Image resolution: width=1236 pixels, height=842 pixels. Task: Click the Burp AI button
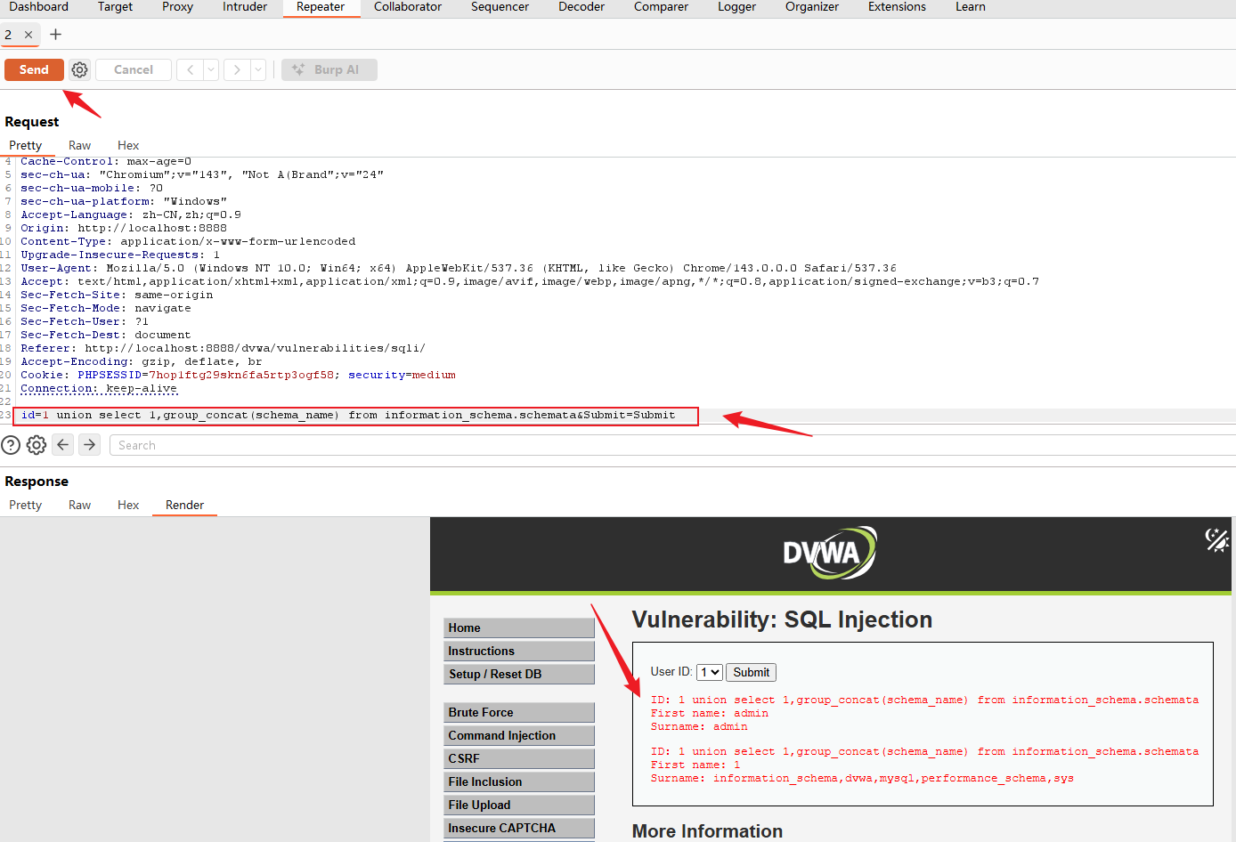[x=329, y=69]
